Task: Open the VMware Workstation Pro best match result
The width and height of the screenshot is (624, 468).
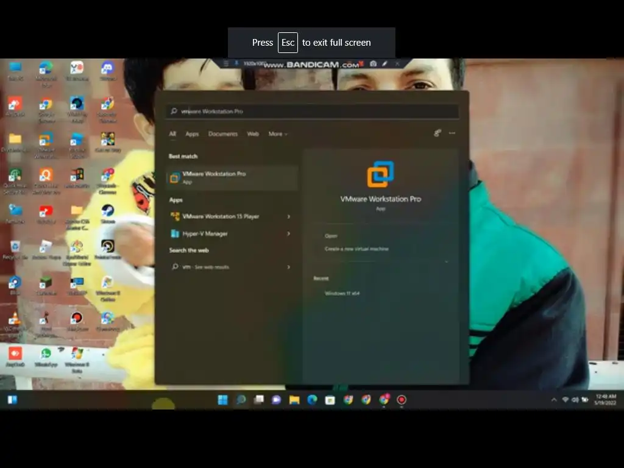Action: 232,177
